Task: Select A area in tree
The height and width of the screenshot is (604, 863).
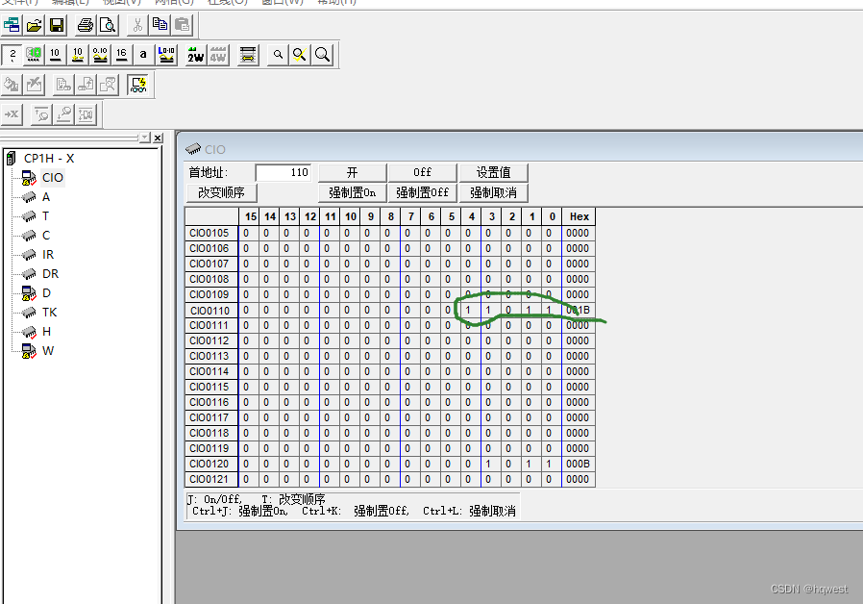Action: click(46, 197)
